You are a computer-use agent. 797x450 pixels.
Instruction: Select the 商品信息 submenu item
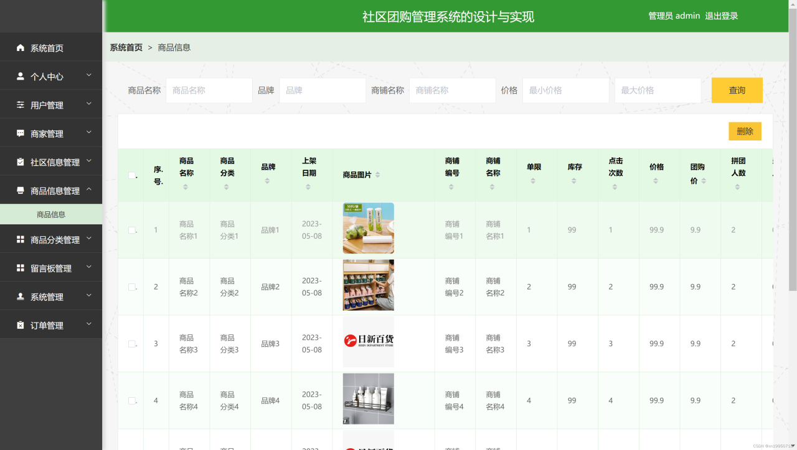(x=51, y=214)
